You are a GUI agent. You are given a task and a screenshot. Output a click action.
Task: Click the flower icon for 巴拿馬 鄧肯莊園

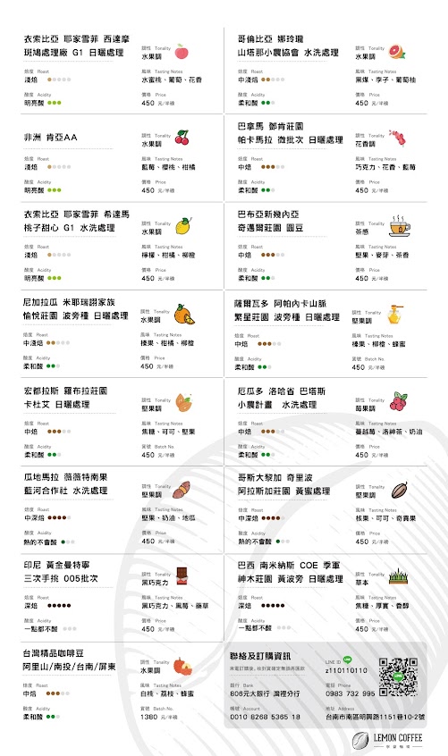point(398,138)
